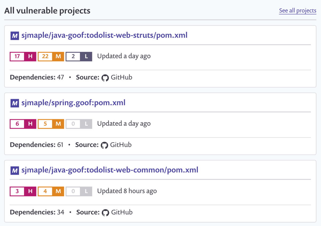Click the 22 medium severity badge
This screenshot has height=226, width=321.
[51, 56]
